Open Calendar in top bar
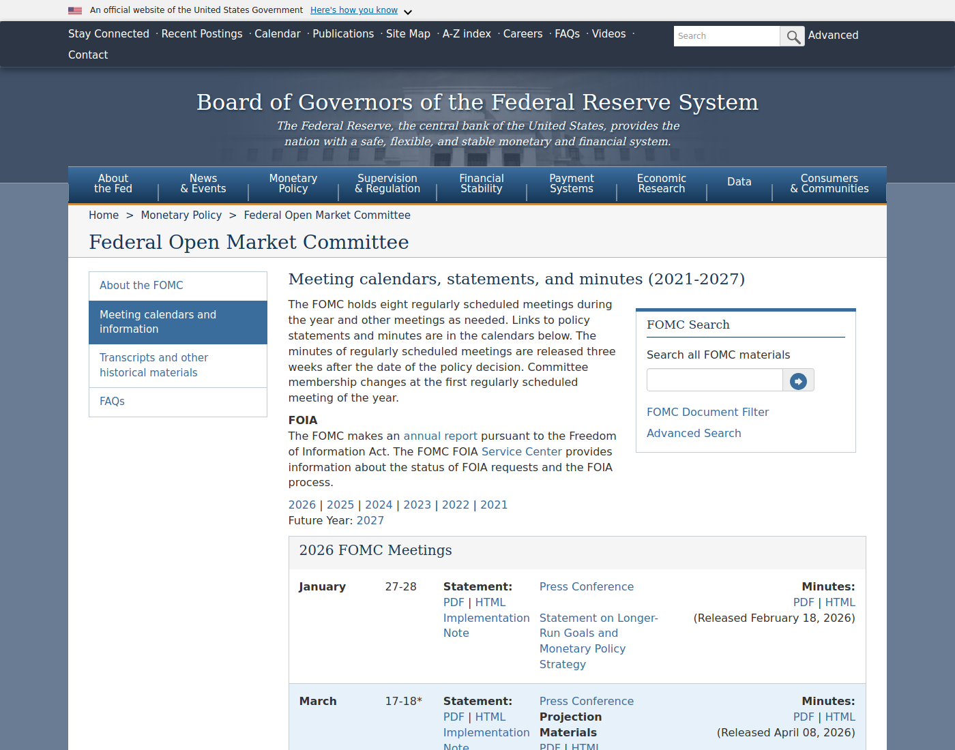The image size is (955, 750). 278,34
